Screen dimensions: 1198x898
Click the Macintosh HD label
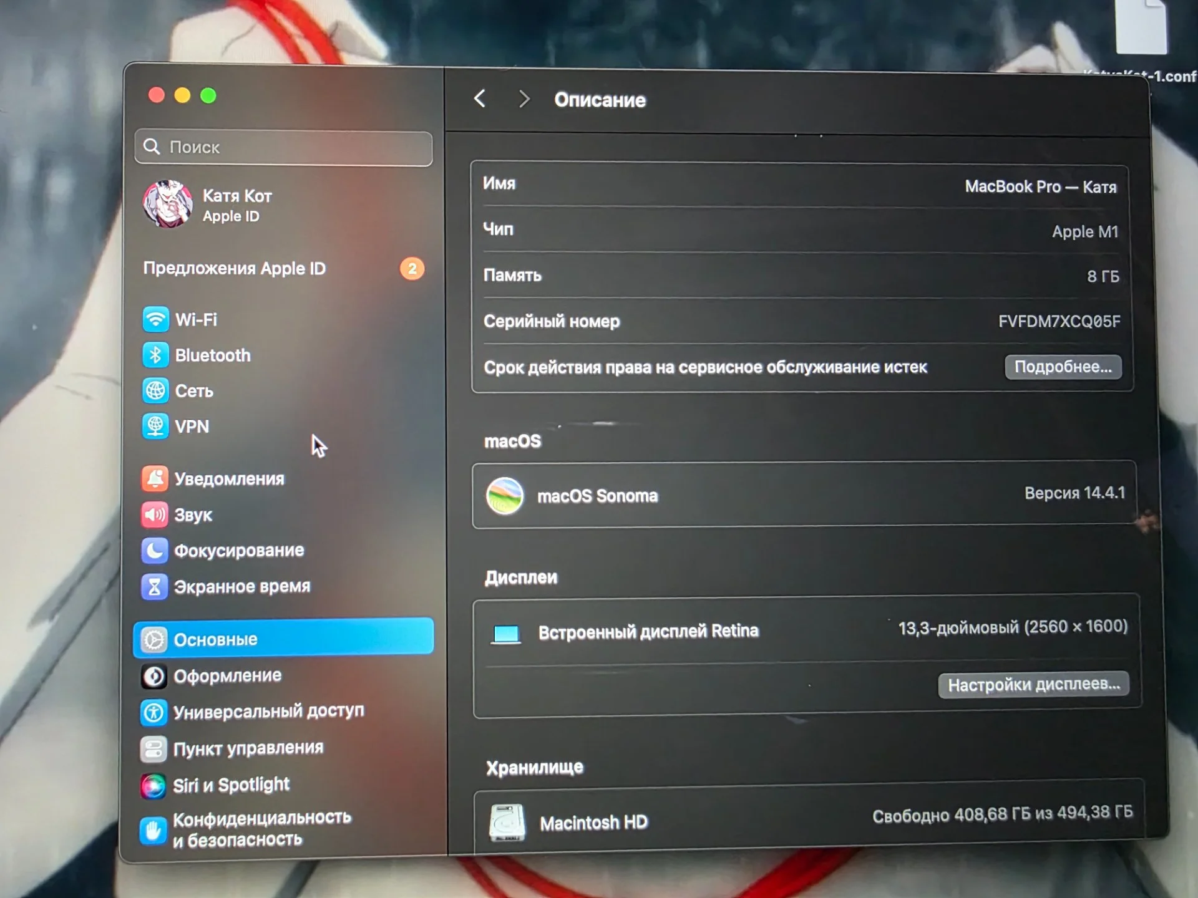click(x=594, y=823)
